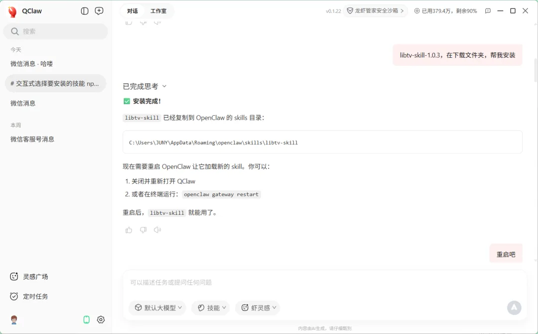Viewport: 538px width, 334px height.
Task: Close the QClaw window
Action: coord(526,11)
